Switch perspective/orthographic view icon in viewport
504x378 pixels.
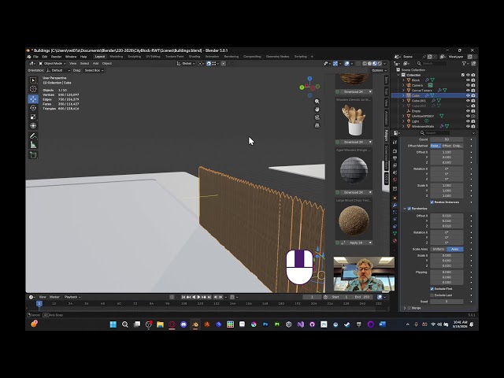click(x=317, y=125)
